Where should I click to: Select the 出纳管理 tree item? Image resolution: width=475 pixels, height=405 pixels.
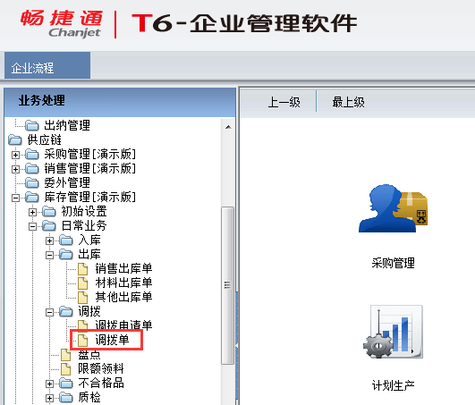pos(67,125)
